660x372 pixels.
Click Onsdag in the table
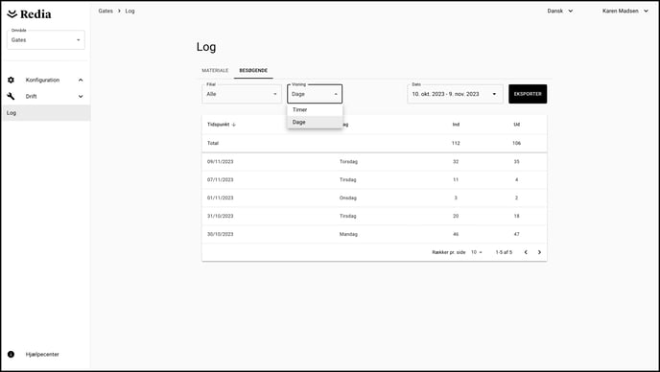coord(348,198)
